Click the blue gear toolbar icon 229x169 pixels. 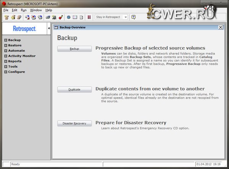[x=69, y=17]
